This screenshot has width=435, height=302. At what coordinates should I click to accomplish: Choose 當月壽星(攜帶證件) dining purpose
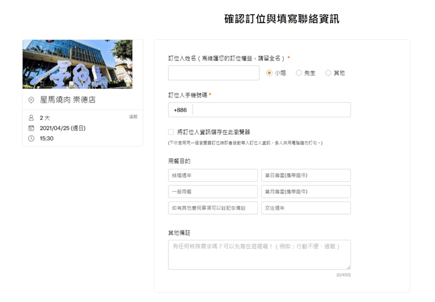(306, 191)
